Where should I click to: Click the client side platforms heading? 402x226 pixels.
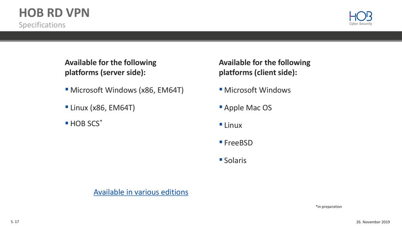(265, 67)
